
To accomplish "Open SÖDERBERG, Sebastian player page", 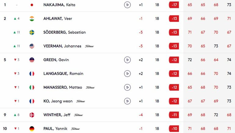I will pos(64,32).
